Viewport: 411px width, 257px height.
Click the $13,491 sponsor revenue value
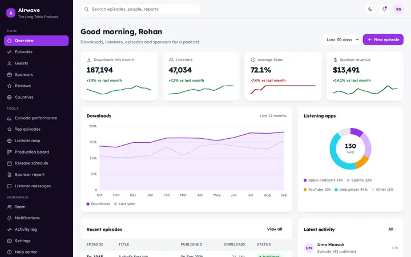pyautogui.click(x=346, y=70)
